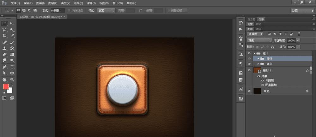Screen dimensions: 316x137
Task: Hide the 矩形 1 layer
Action: 249,70
